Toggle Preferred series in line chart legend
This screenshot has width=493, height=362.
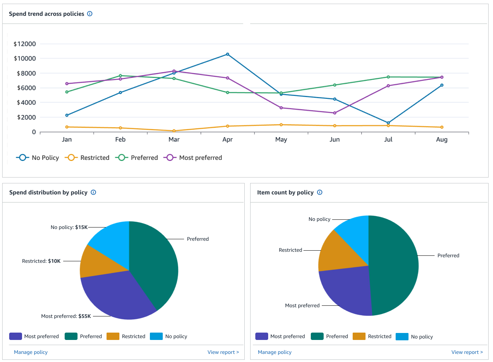click(137, 158)
